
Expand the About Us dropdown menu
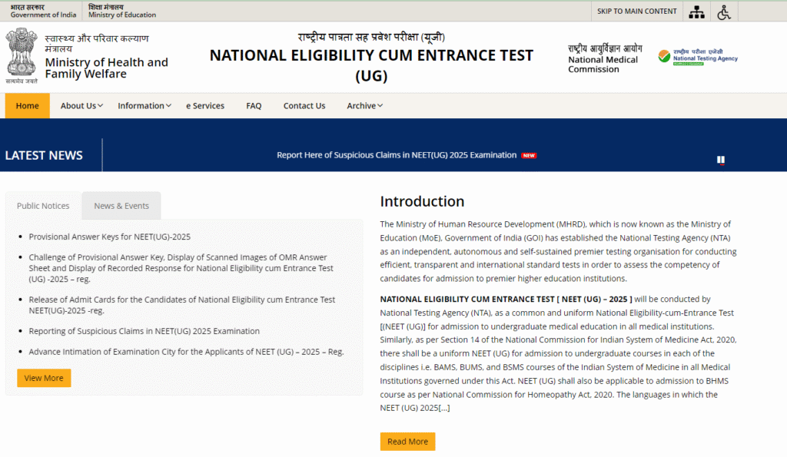[x=81, y=106]
